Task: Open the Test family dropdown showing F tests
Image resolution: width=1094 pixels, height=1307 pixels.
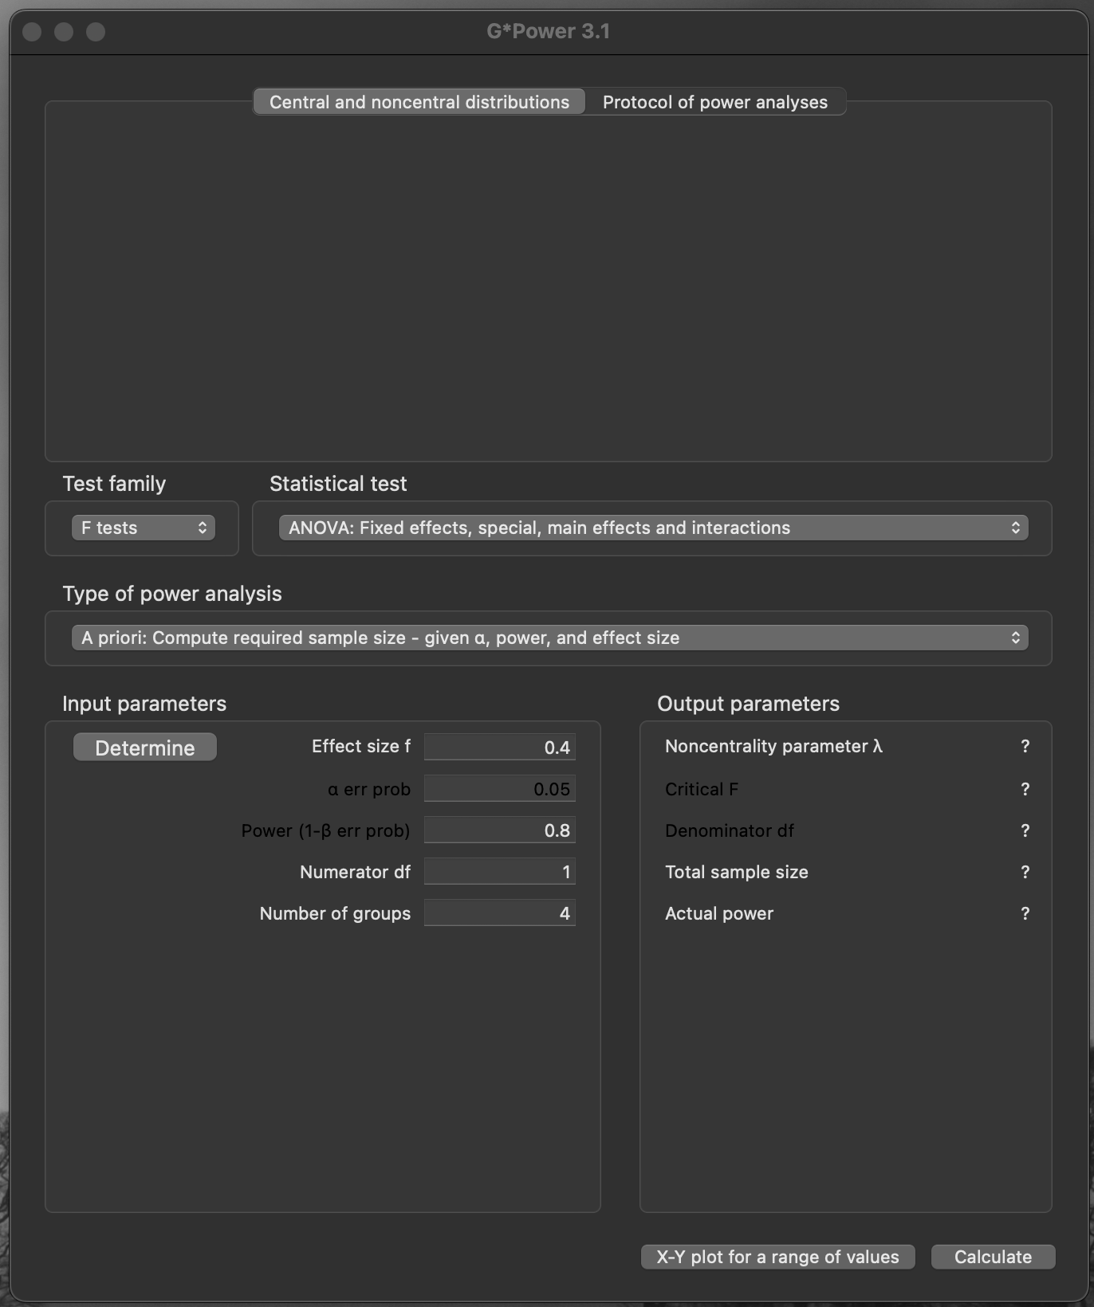Action: tap(144, 528)
